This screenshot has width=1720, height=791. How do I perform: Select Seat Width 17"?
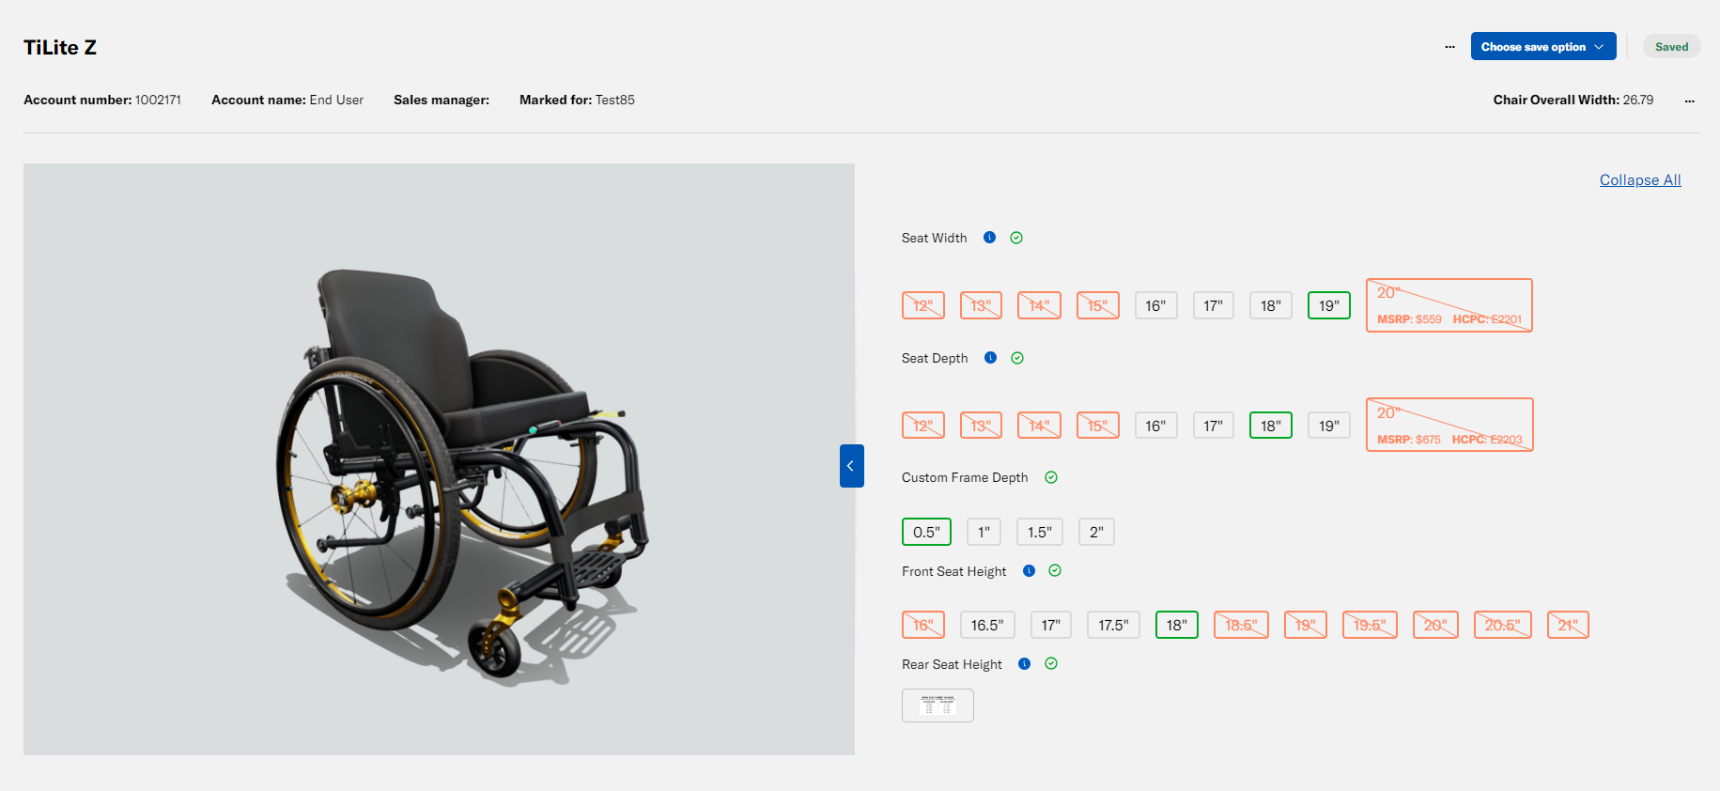point(1214,305)
